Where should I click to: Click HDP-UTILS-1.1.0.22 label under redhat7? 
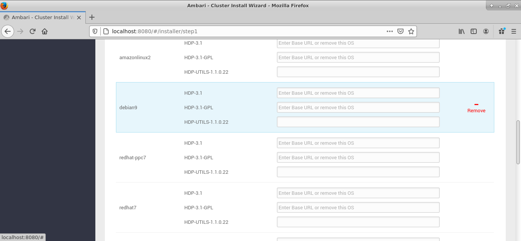[206, 222]
